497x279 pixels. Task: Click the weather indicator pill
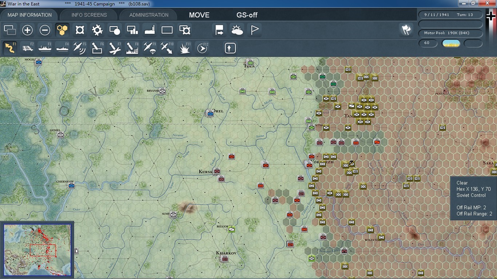pyautogui.click(x=451, y=43)
